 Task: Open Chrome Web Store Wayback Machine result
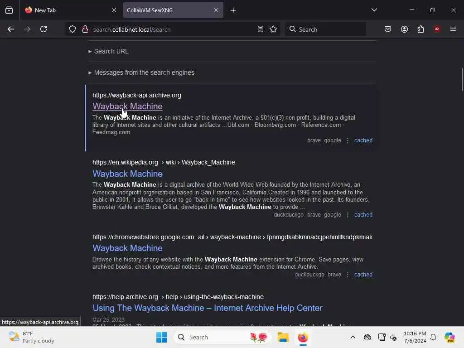click(127, 248)
